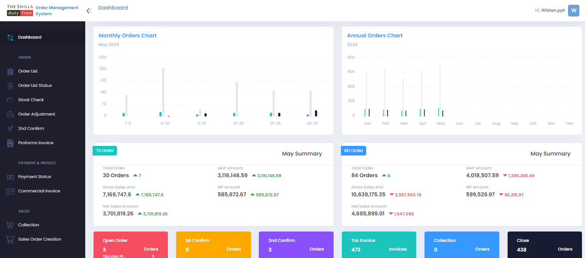This screenshot has width=585, height=258.
Task: Go to Sales Order Creation page
Action: (x=40, y=239)
